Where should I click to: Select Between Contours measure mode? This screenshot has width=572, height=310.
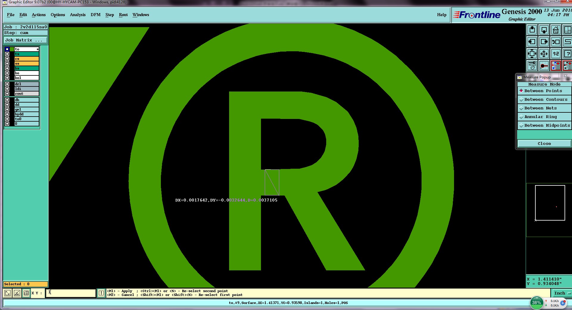coord(545,100)
